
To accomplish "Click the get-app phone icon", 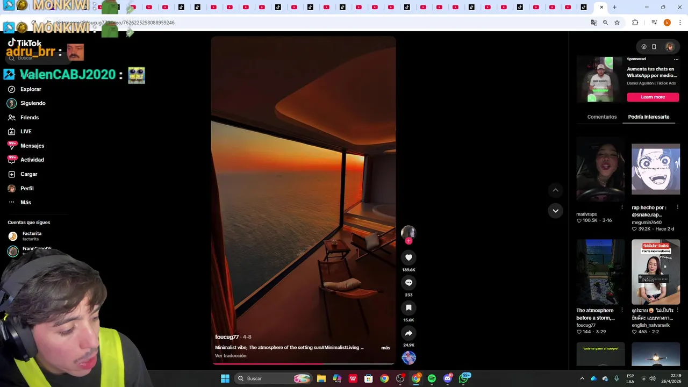I will click(x=654, y=47).
